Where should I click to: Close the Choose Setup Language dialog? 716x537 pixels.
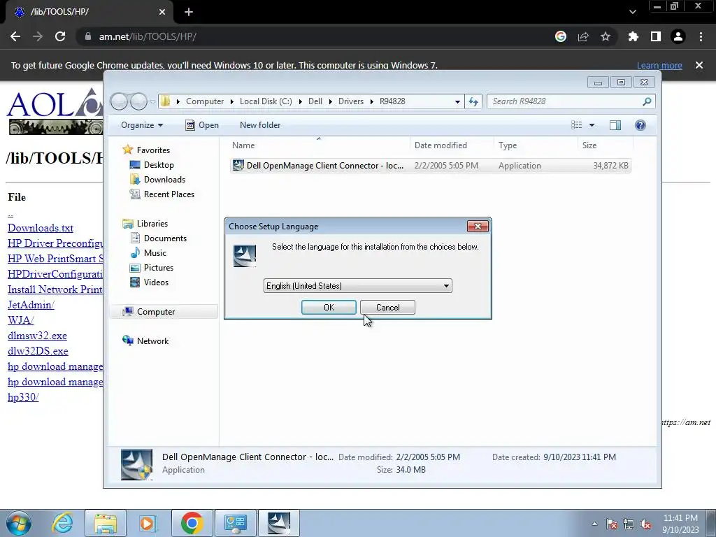[478, 226]
